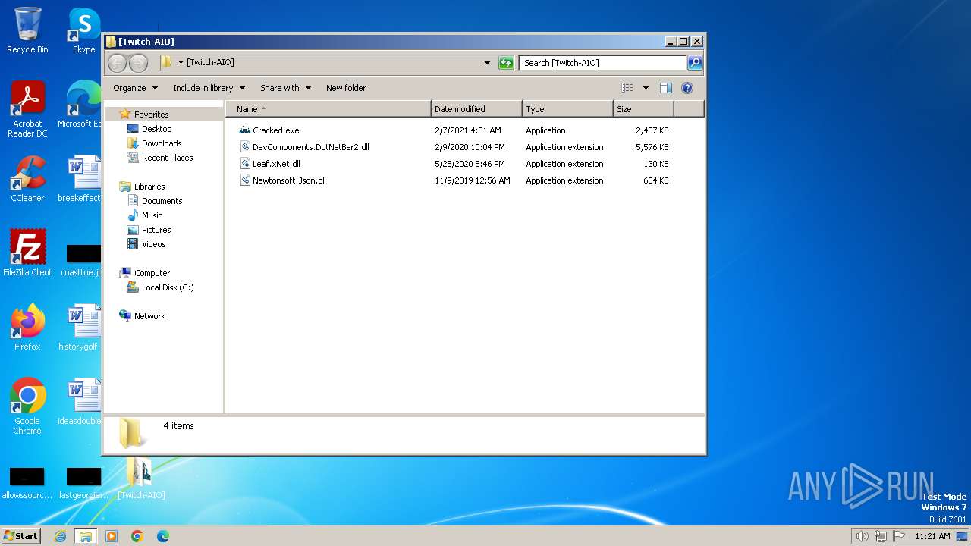The width and height of the screenshot is (971, 546).
Task: Open Google Chrome desktop shortcut
Action: (27, 406)
